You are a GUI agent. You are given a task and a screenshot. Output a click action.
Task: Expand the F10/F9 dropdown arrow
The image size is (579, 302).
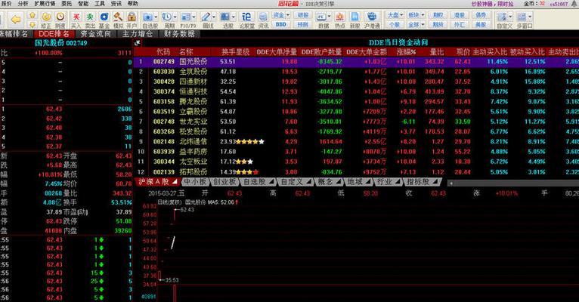[x=194, y=17]
